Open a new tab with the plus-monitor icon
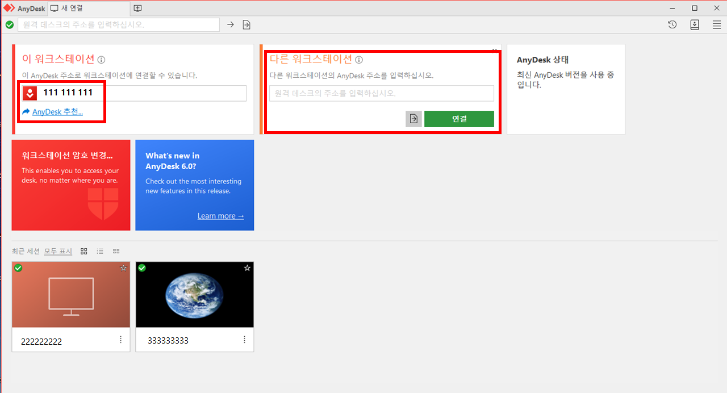The image size is (727, 393). [x=137, y=8]
